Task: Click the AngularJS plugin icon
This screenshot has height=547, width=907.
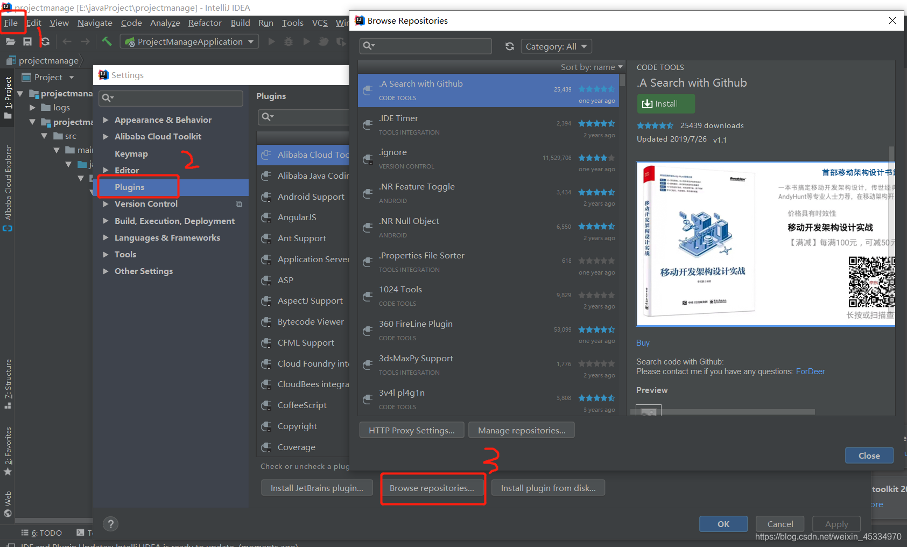Action: [x=266, y=218]
